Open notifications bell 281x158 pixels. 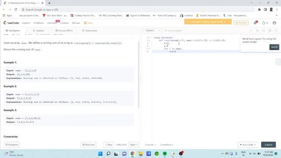[x=255, y=23]
